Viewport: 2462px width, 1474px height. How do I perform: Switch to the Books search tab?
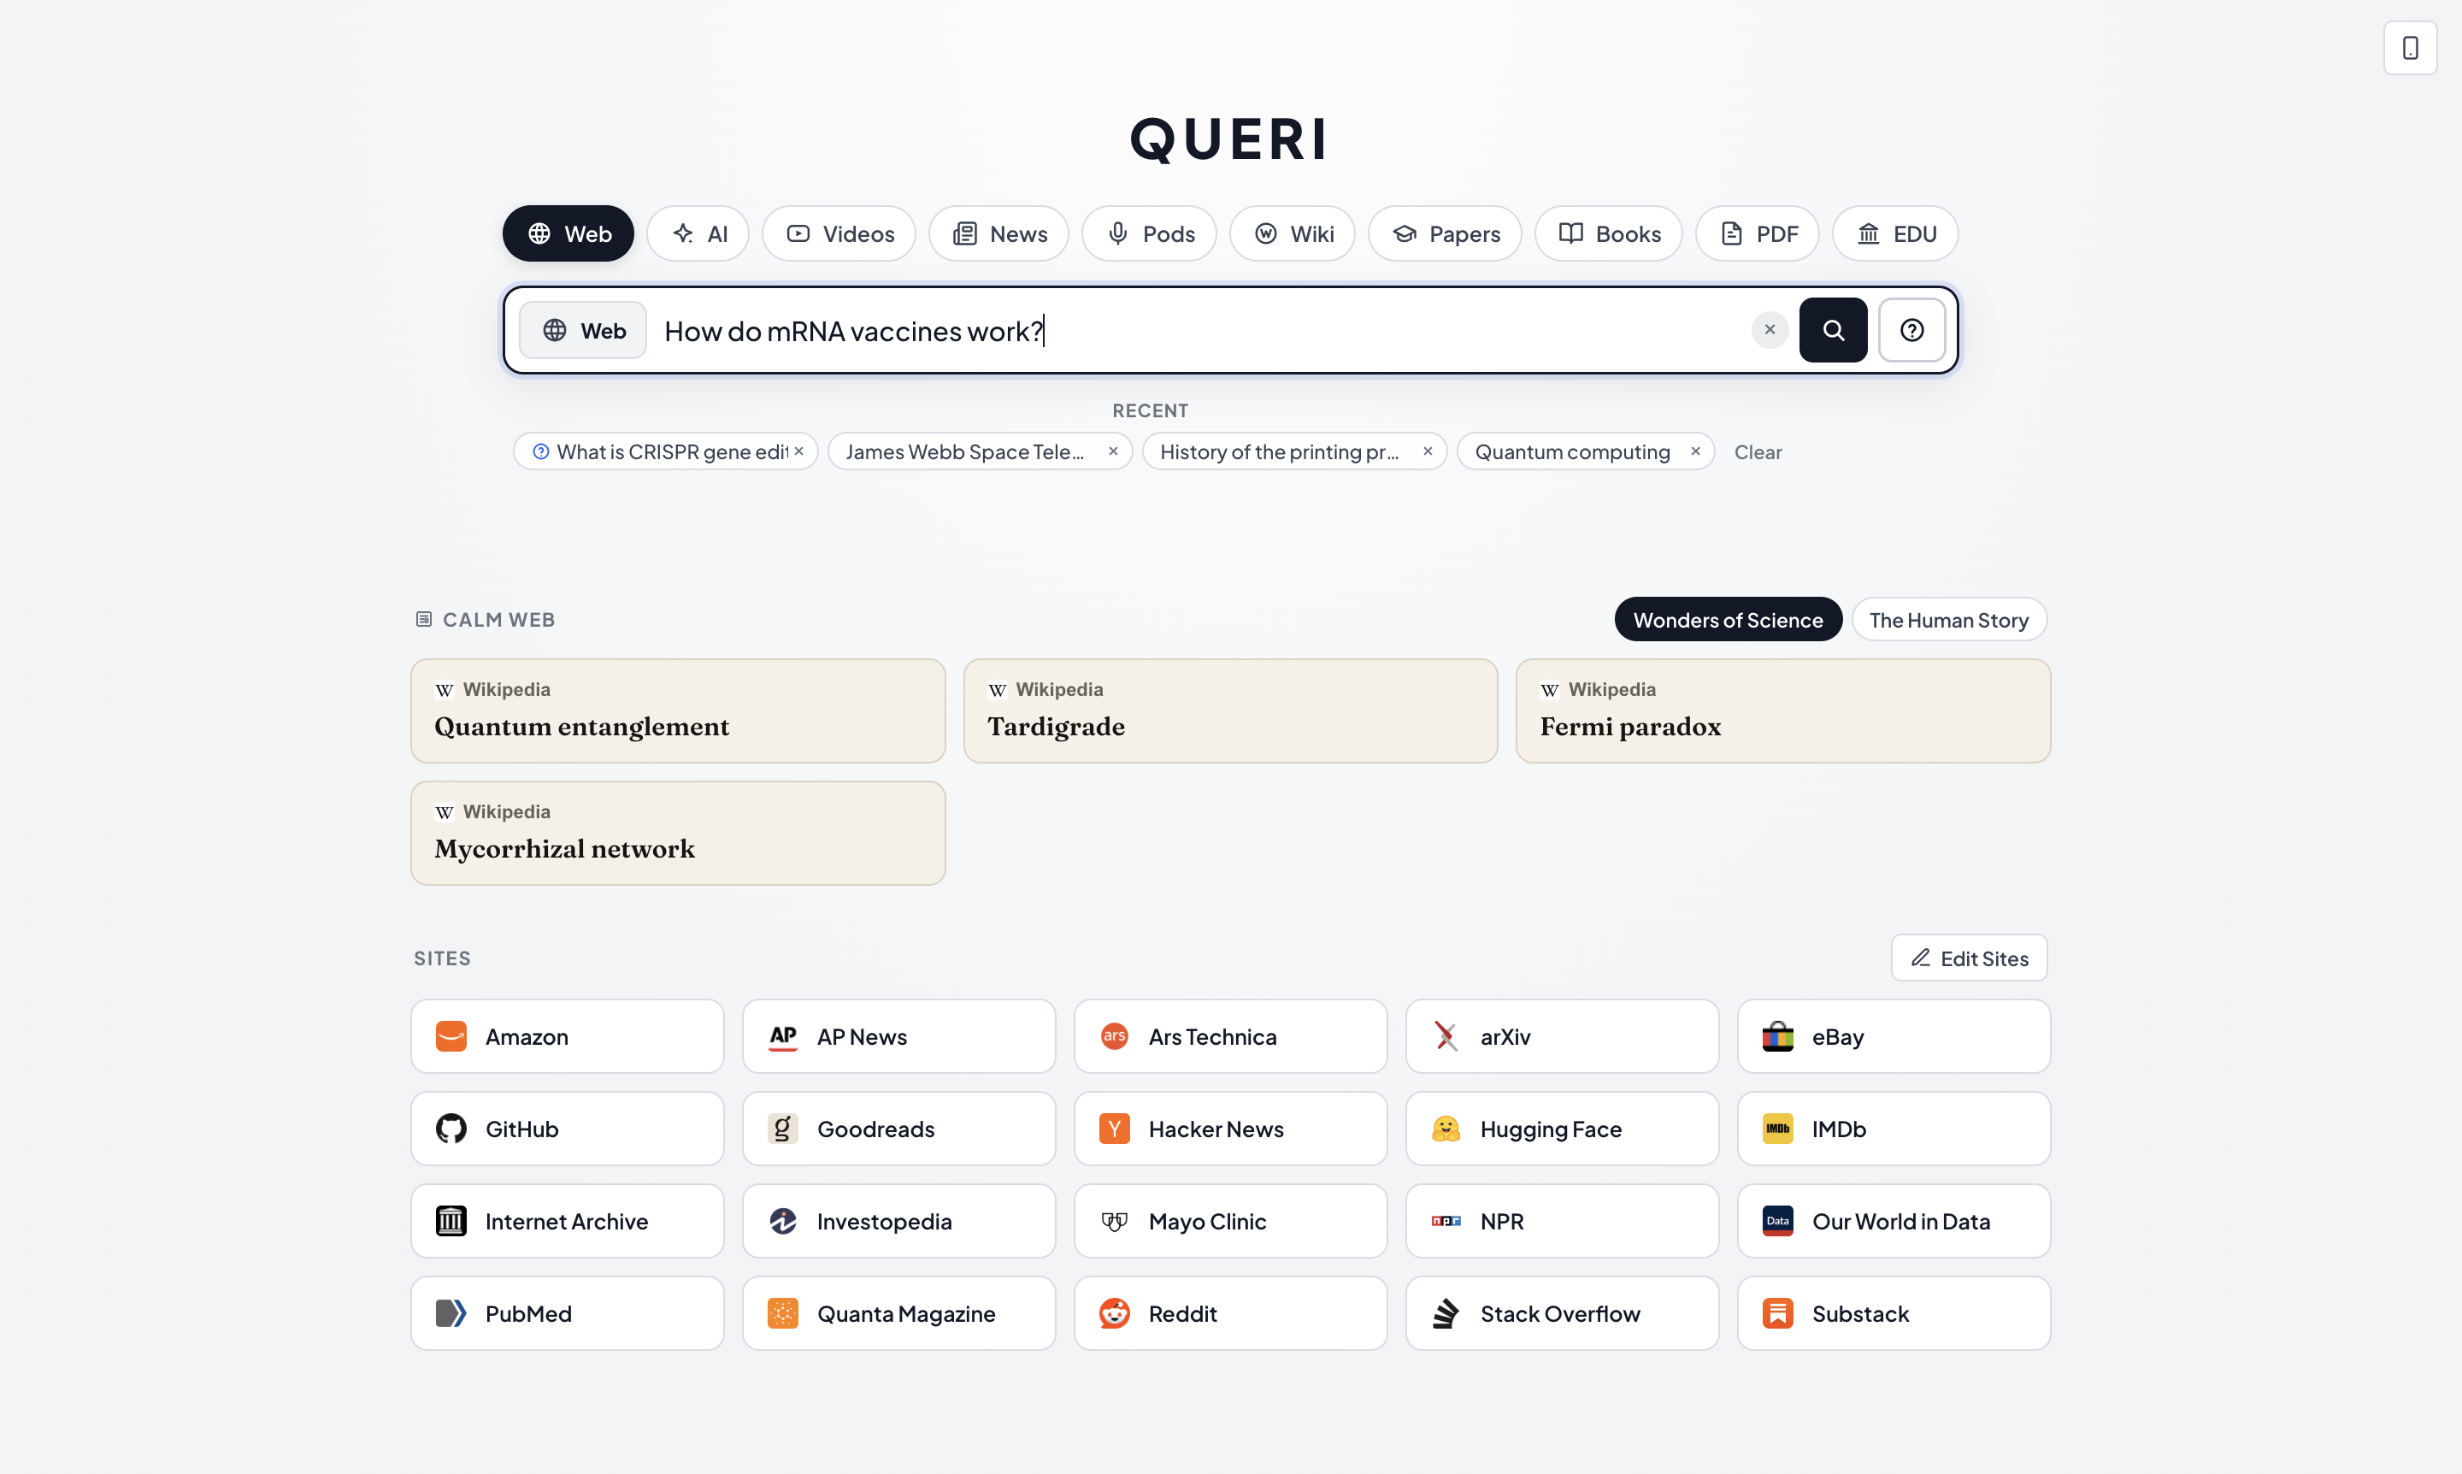coord(1608,233)
